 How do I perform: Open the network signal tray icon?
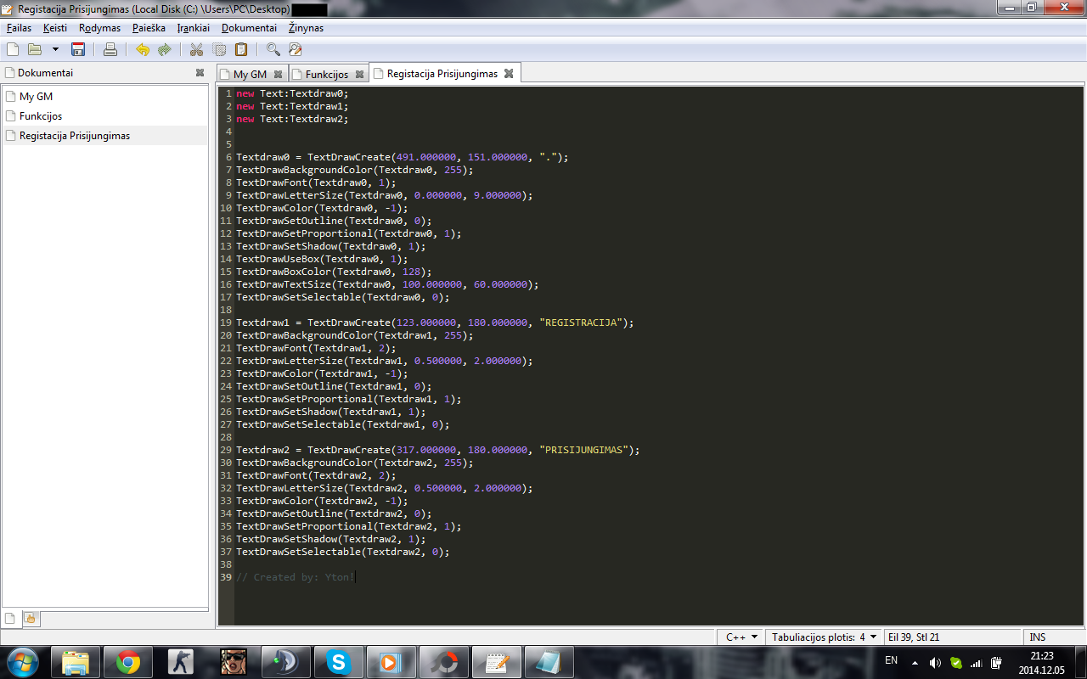coord(977,663)
